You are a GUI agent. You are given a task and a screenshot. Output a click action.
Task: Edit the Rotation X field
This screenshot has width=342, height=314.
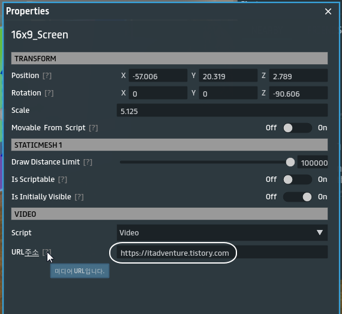(x=158, y=93)
